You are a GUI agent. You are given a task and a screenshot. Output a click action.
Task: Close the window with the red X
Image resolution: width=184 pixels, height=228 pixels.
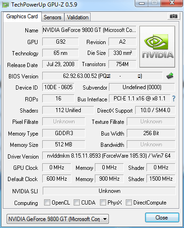coord(172,3)
